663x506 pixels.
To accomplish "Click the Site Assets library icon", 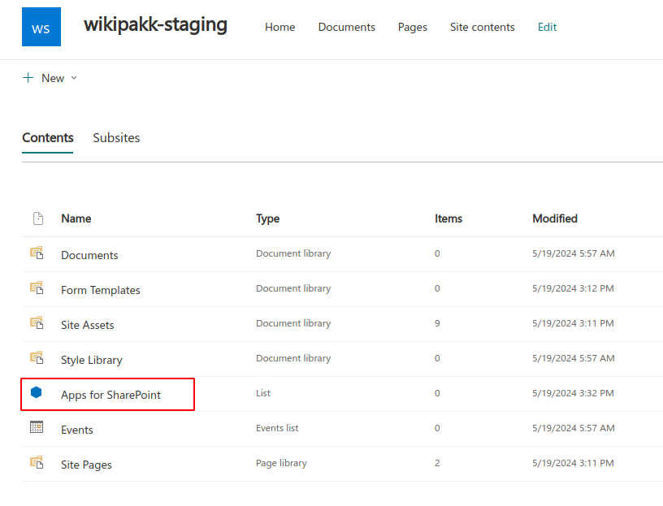I will pyautogui.click(x=37, y=323).
